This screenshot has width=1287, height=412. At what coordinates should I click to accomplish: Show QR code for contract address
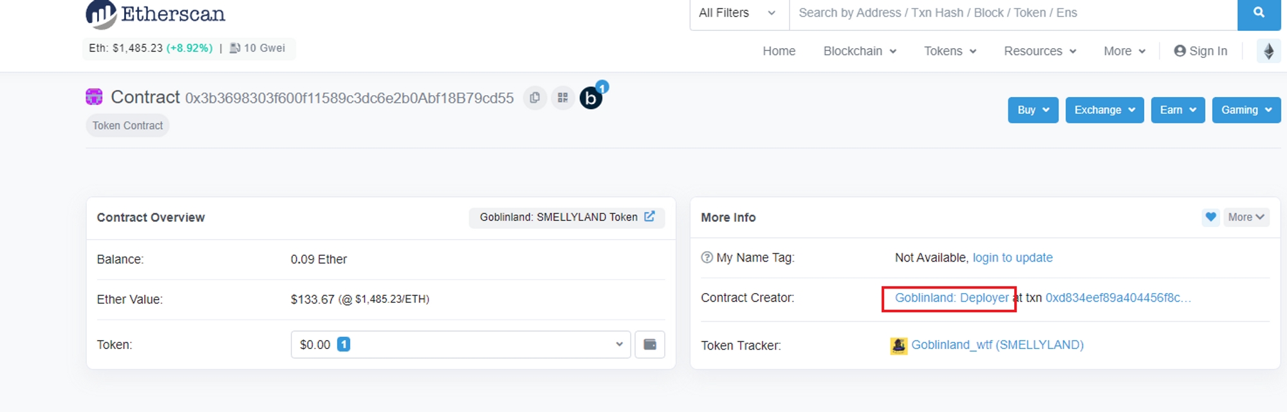tap(562, 98)
